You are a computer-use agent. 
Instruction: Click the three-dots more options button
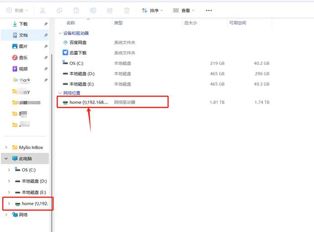(x=209, y=10)
